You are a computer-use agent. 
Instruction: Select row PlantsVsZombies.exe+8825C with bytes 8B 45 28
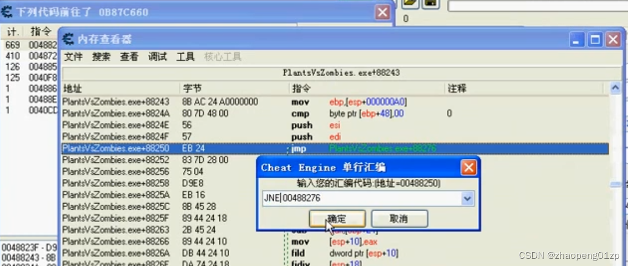pyautogui.click(x=158, y=206)
